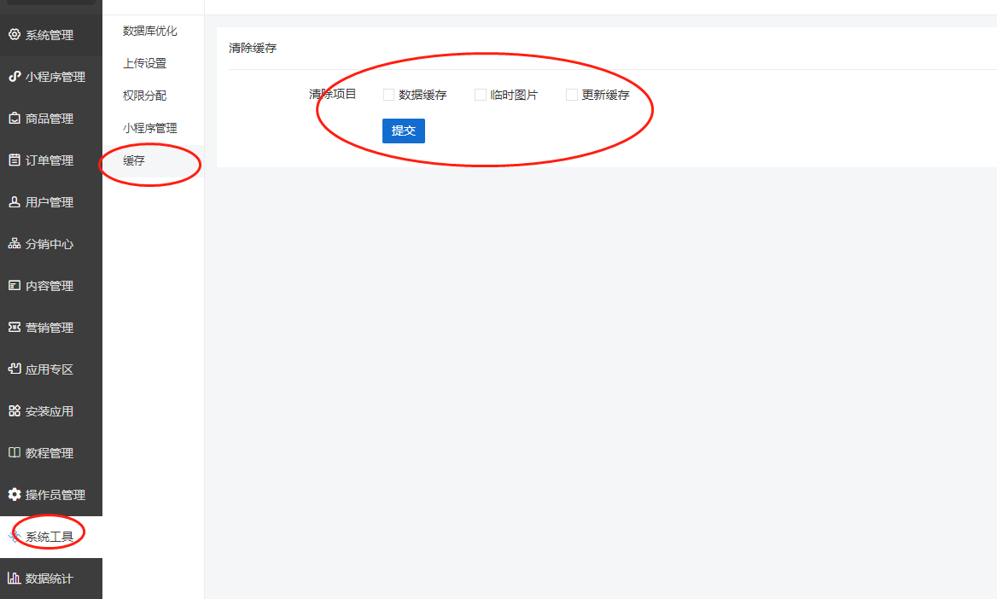
Task: Open 权限分配 submenu item
Action: (x=145, y=96)
